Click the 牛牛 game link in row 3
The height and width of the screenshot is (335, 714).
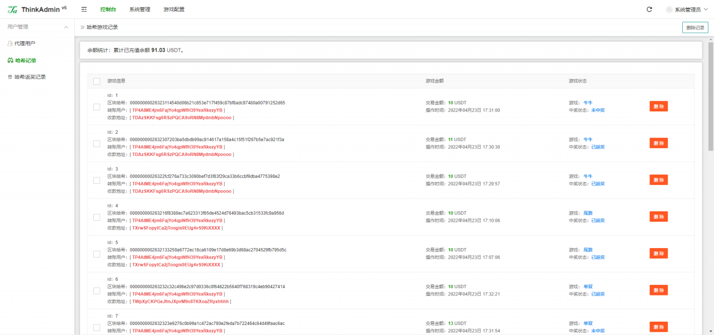(x=588, y=176)
